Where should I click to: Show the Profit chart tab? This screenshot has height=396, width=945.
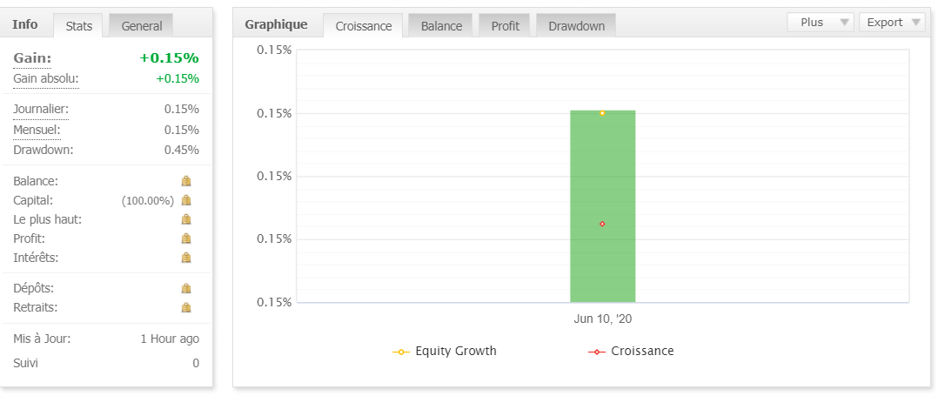(505, 26)
